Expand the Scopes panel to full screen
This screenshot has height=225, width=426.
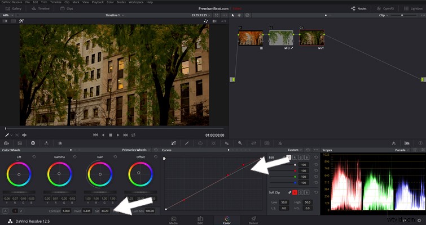[423, 150]
